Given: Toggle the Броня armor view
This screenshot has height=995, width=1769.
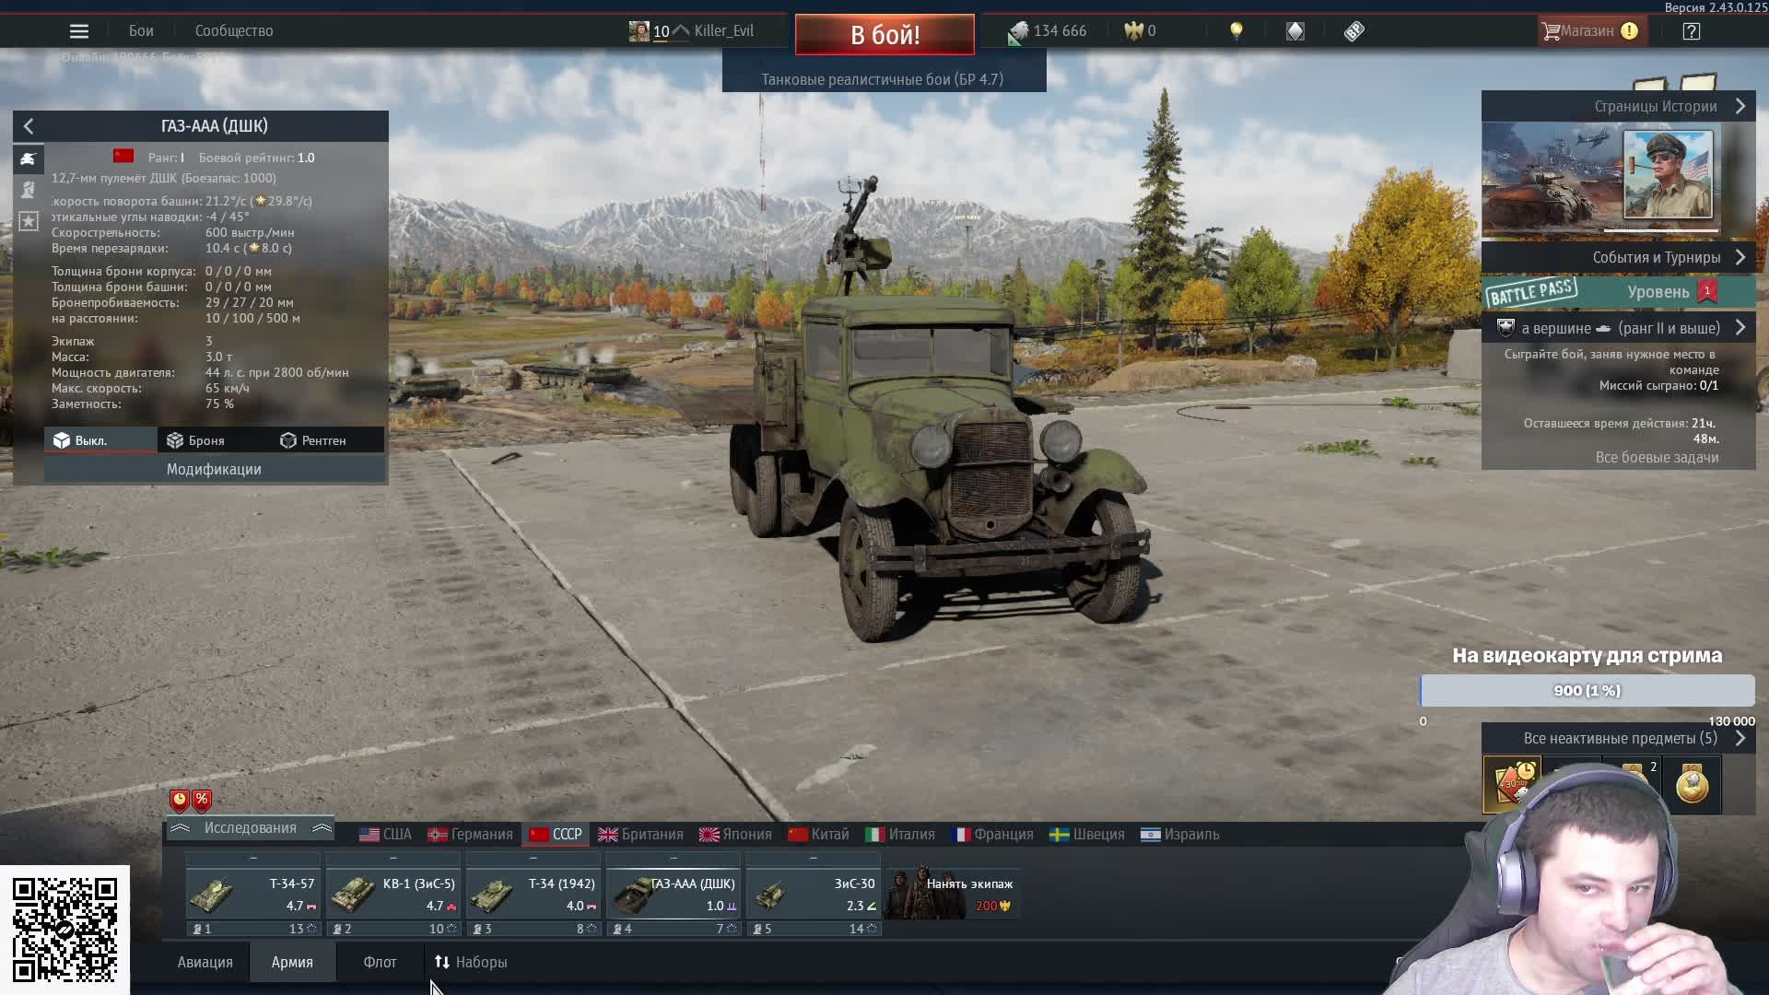Looking at the screenshot, I should [x=196, y=440].
